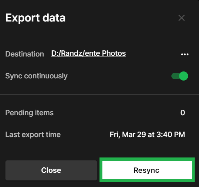Click the Destination label
The image size is (199, 187).
point(25,54)
